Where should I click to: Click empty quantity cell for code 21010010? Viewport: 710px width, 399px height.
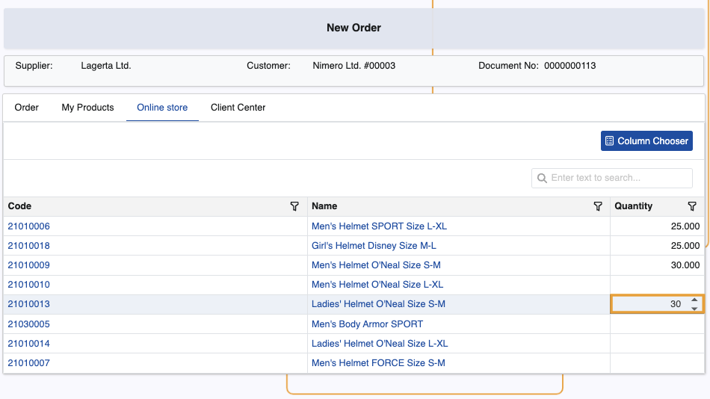[657, 285]
